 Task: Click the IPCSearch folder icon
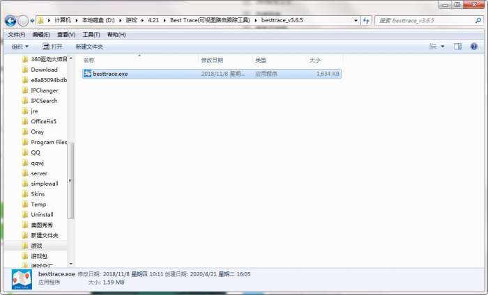click(25, 101)
